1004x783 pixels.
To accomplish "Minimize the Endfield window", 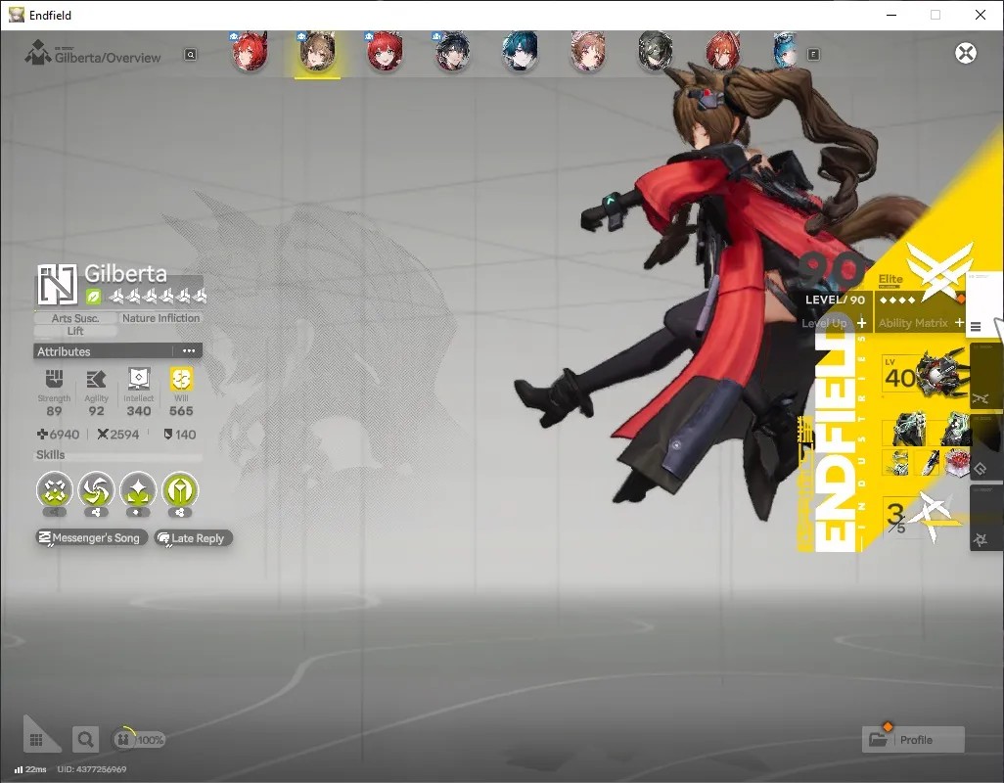I will point(890,15).
